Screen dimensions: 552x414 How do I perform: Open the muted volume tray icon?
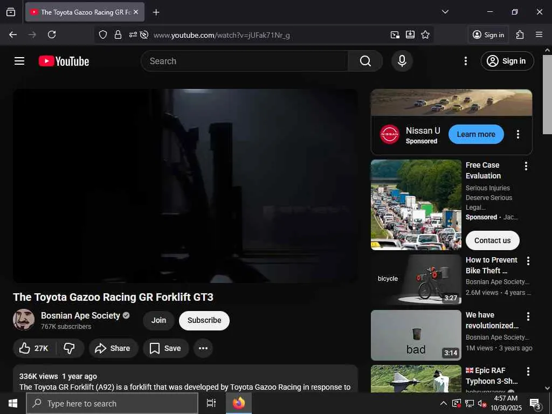482,403
